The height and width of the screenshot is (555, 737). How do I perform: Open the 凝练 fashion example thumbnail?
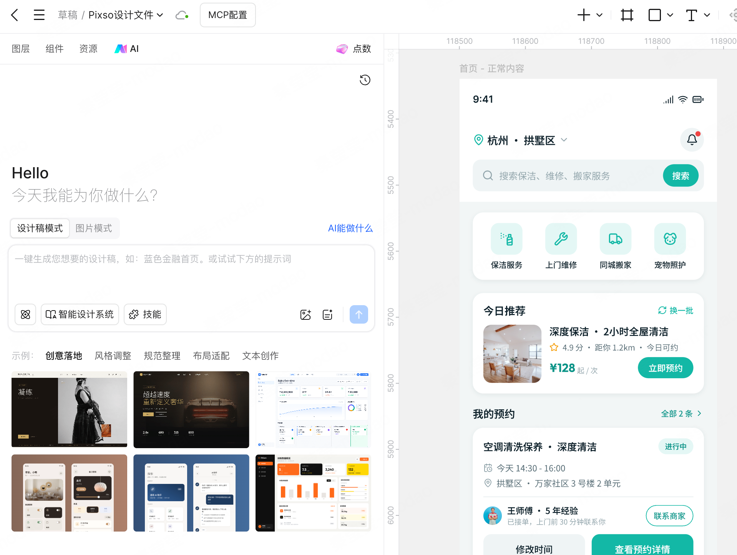point(69,409)
